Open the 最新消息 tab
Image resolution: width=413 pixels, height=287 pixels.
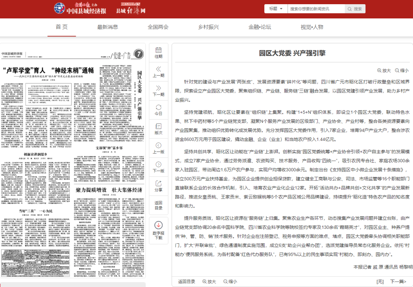tap(107, 27)
